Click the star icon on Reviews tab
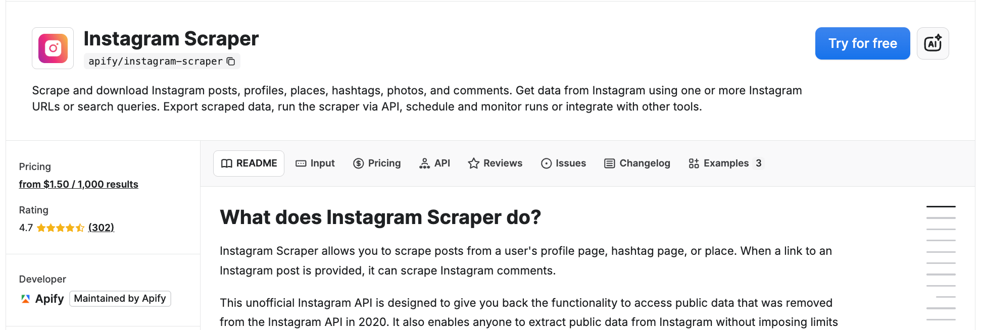Screen dimensions: 982x330 pos(473,163)
